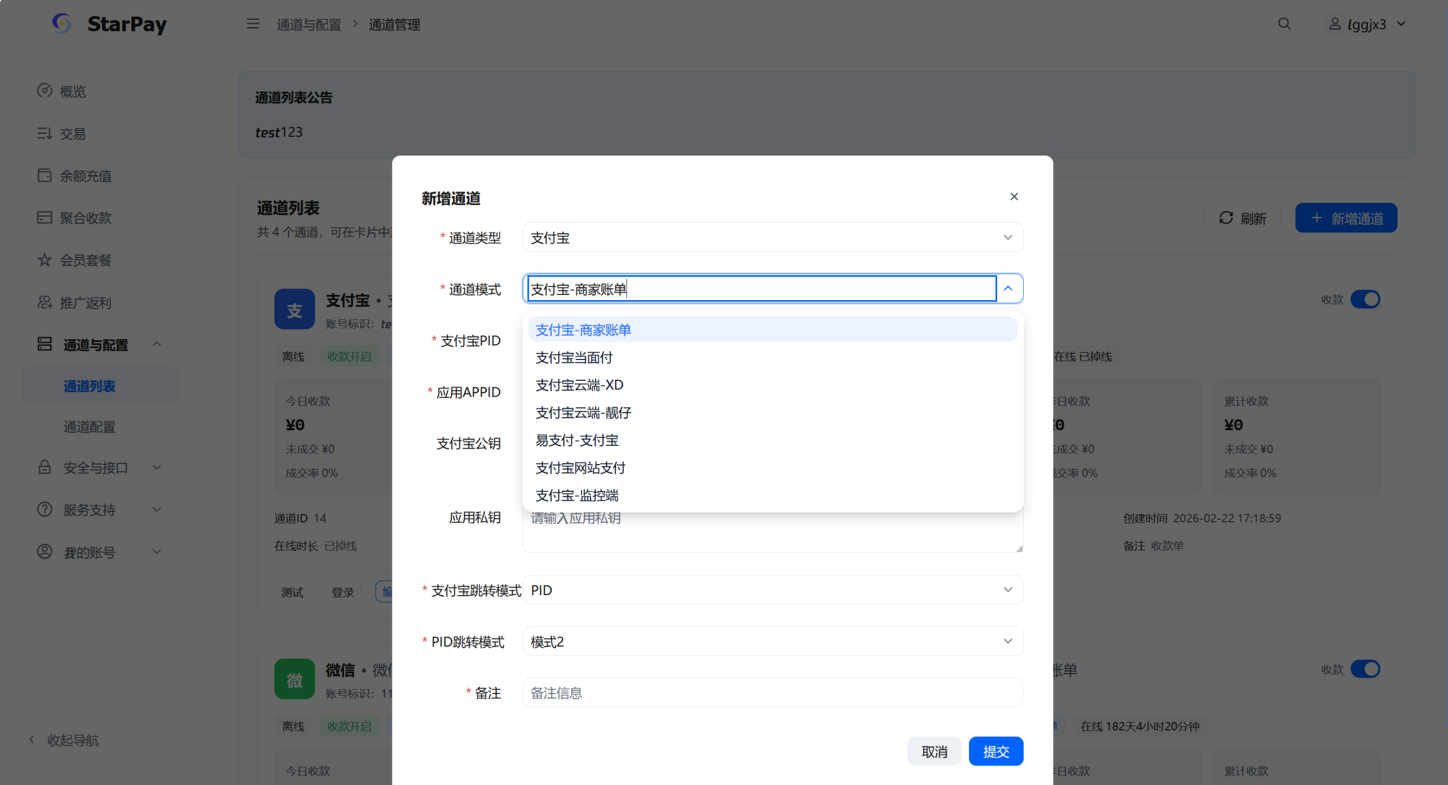
Task: Click the 服务支持 question mark icon
Action: coord(45,509)
